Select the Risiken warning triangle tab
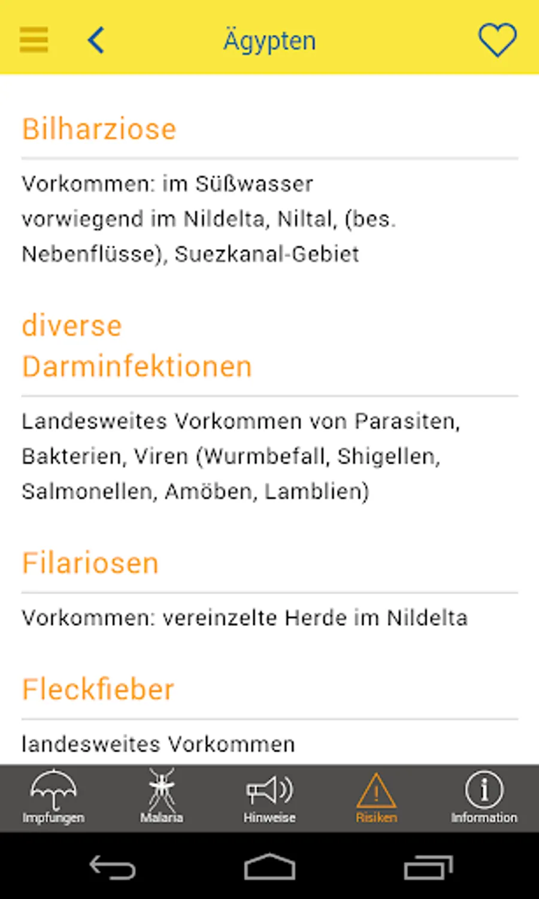Image resolution: width=539 pixels, height=899 pixels. coord(376,797)
